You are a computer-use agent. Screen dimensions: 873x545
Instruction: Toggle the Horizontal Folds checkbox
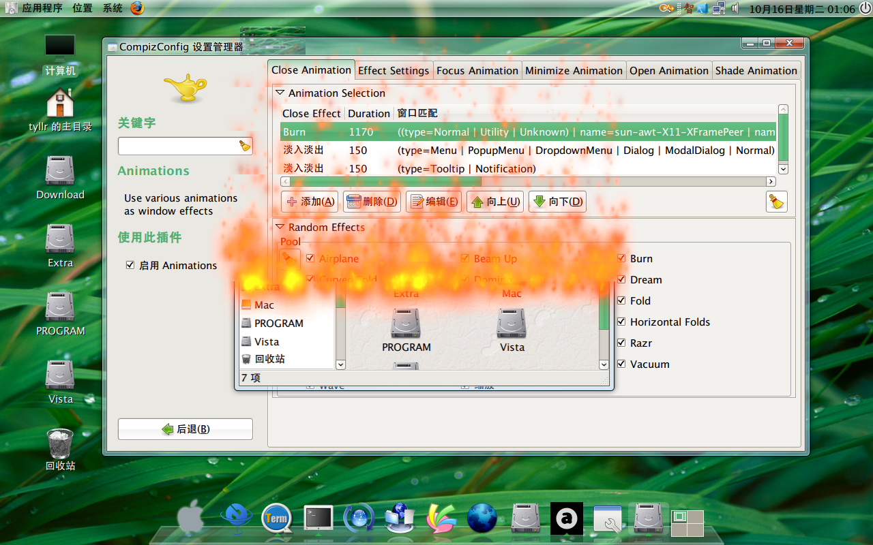tap(621, 322)
